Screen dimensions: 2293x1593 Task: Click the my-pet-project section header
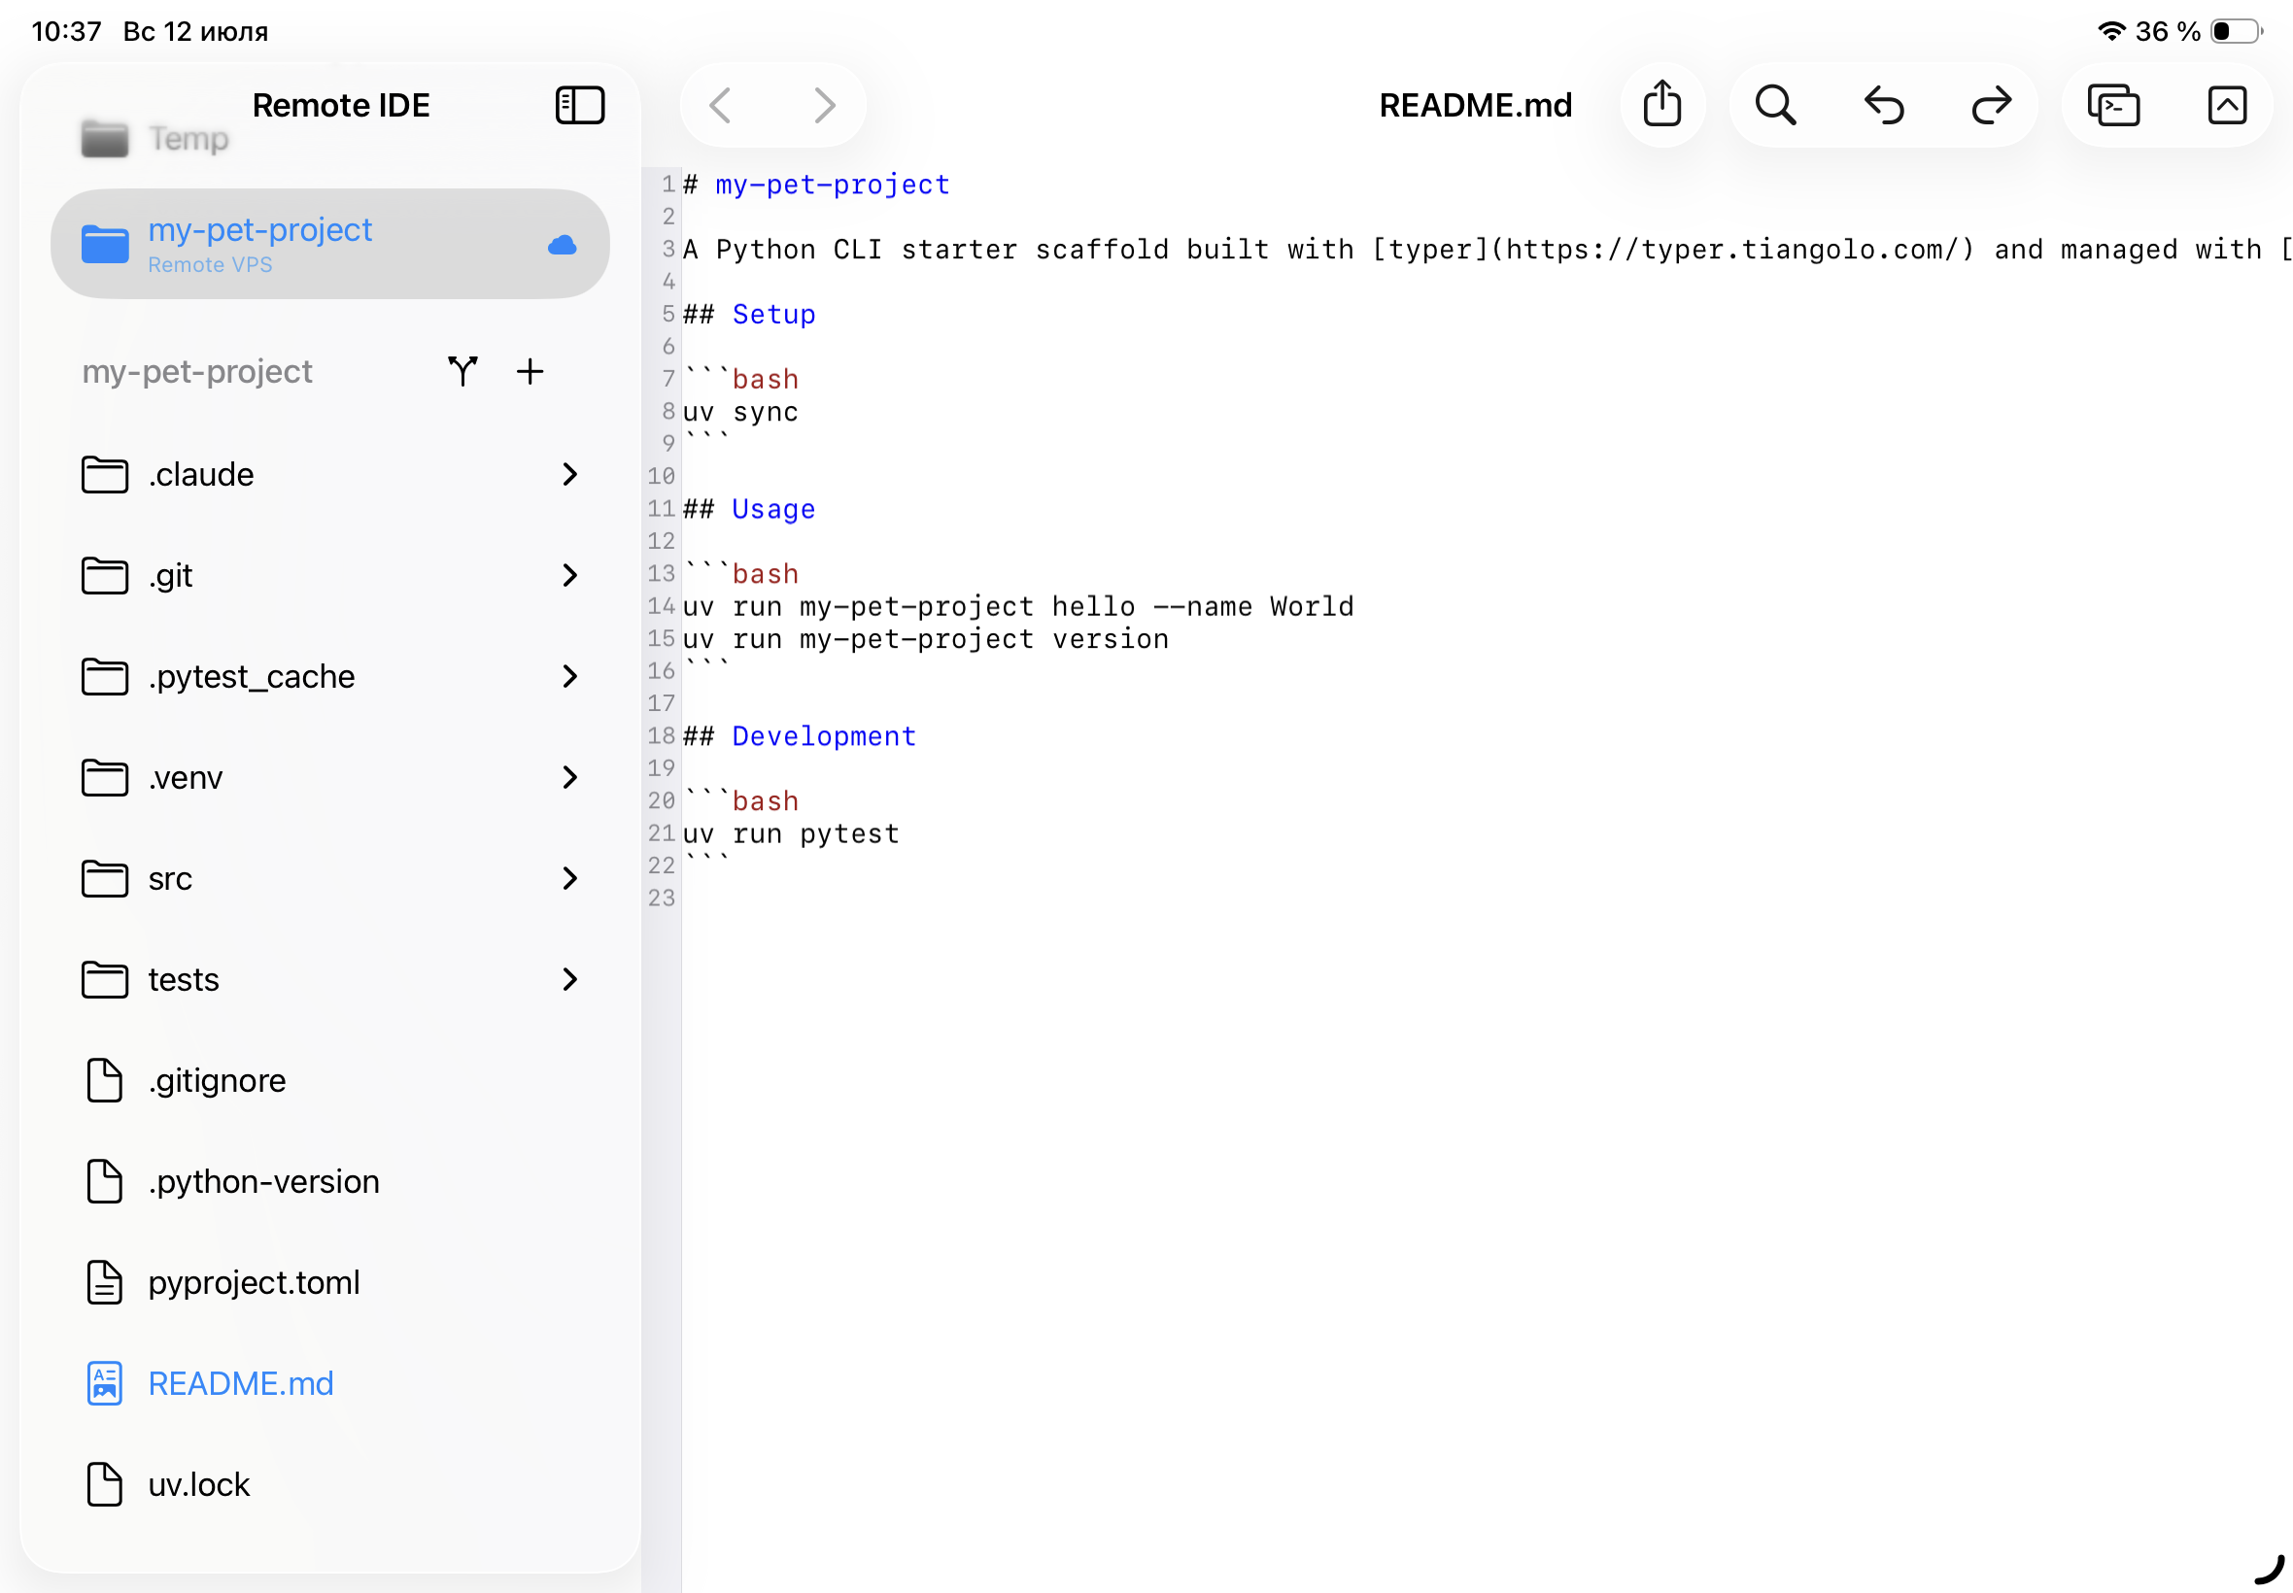click(196, 371)
